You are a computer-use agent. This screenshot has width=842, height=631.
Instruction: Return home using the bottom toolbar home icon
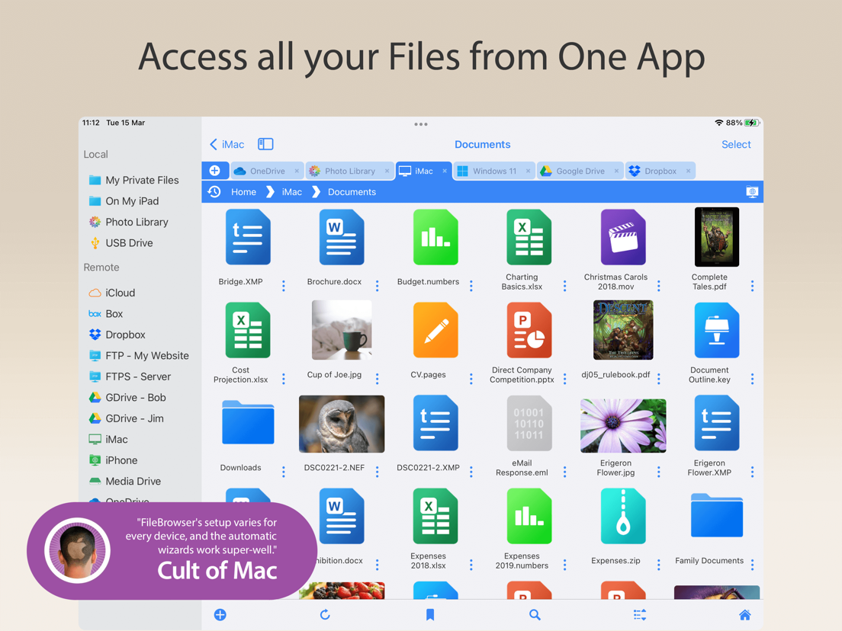[x=744, y=614]
